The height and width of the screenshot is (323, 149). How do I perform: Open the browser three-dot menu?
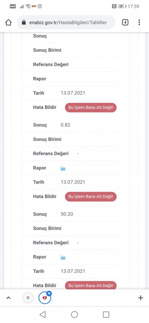tap(139, 22)
